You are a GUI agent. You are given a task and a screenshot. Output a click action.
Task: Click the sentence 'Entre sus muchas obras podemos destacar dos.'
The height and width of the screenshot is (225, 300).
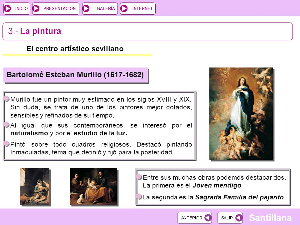(214, 177)
